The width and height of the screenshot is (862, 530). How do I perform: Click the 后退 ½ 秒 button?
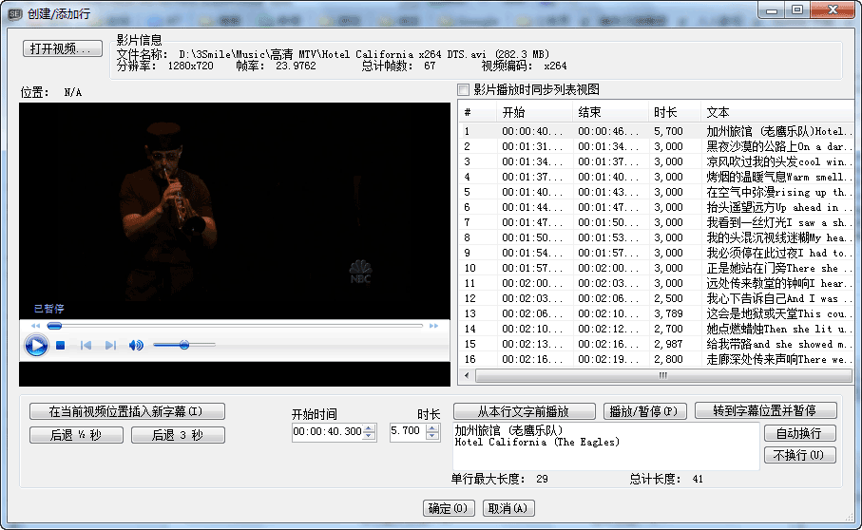click(76, 435)
